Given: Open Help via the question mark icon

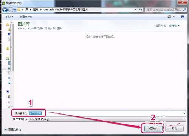Looking at the screenshot, I should coord(182,17).
